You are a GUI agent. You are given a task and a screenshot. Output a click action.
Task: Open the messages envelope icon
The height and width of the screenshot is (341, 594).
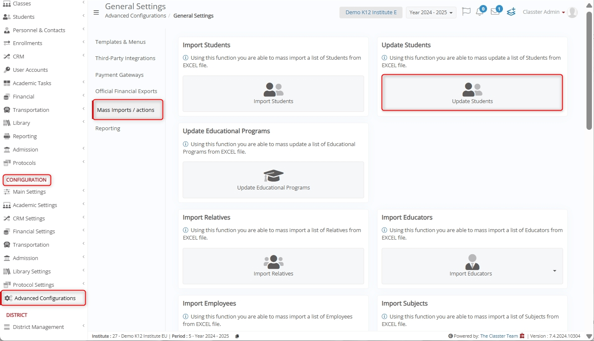click(x=495, y=12)
